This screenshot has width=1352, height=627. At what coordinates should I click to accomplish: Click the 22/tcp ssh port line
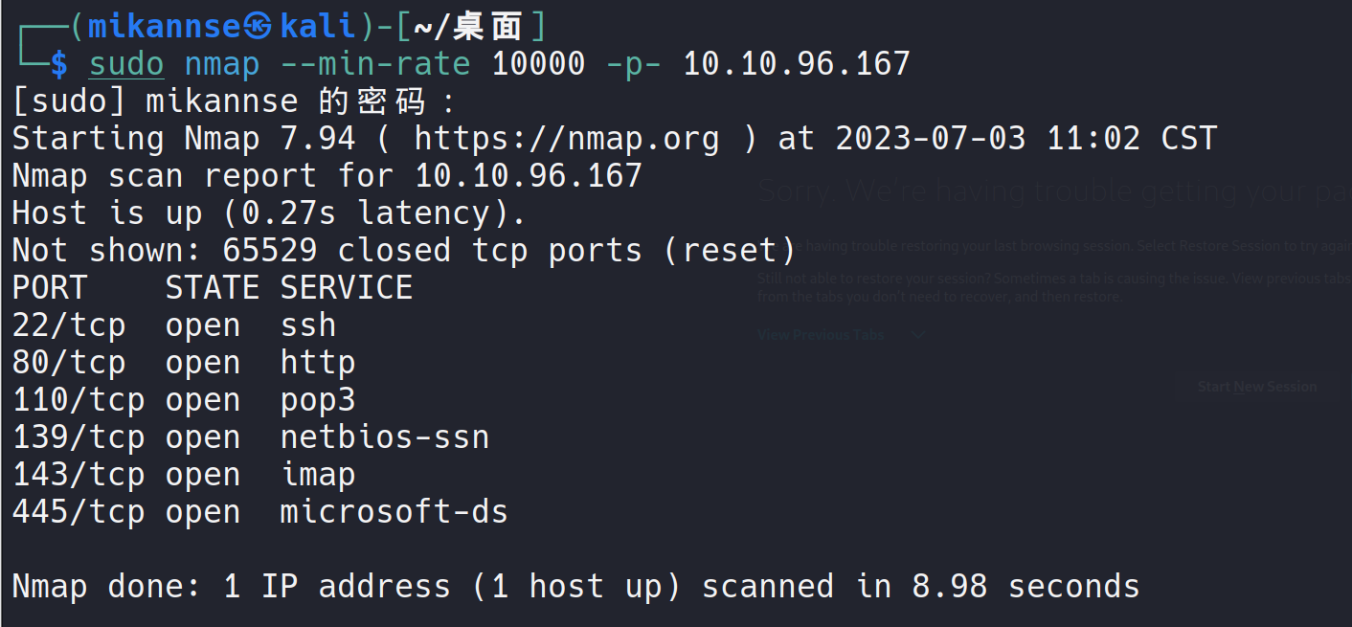(173, 325)
